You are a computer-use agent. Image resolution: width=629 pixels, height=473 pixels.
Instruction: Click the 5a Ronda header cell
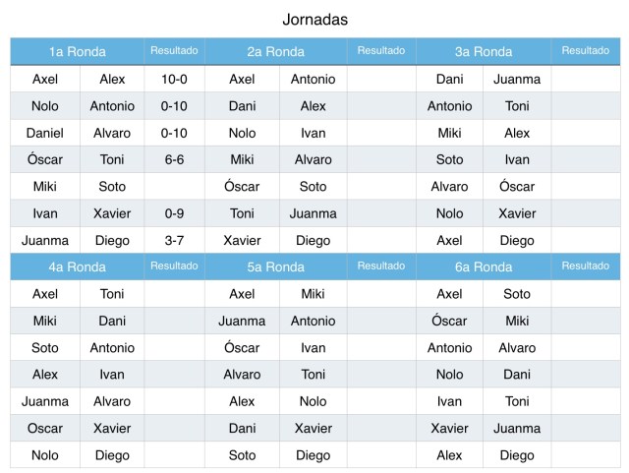[275, 266]
